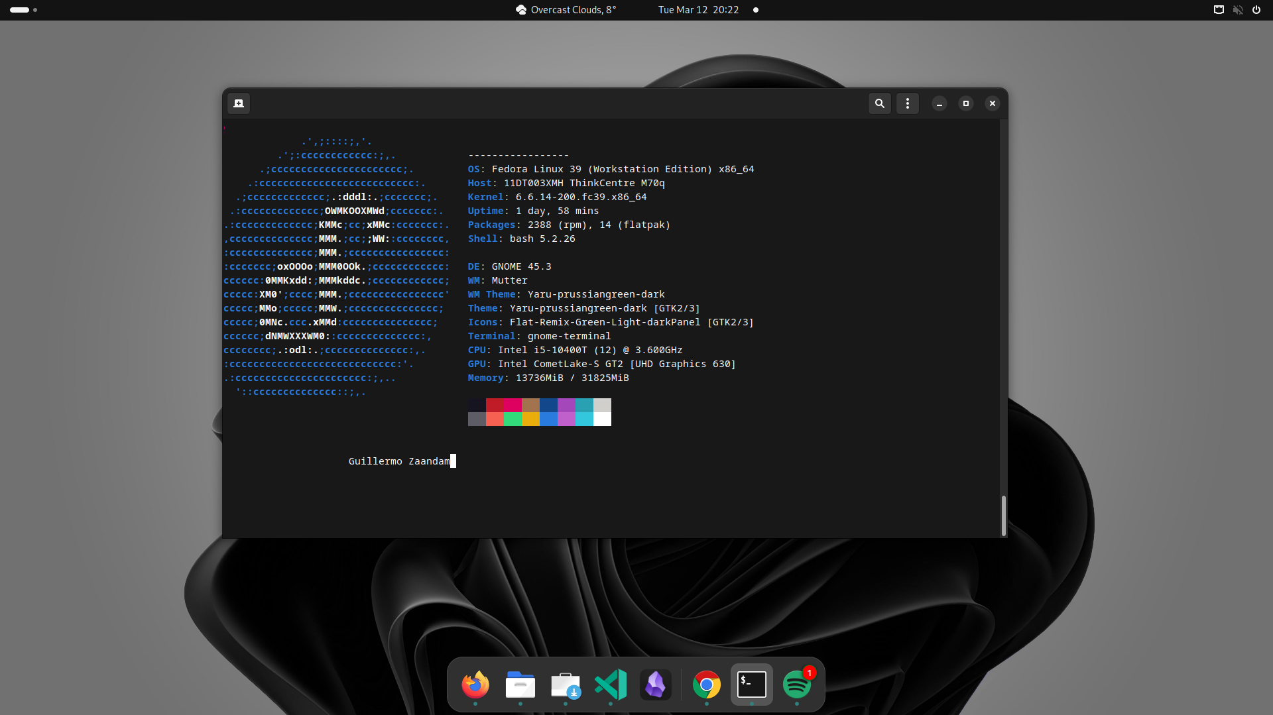Open the Activities overview workspace pill
This screenshot has width=1273, height=715.
(20, 10)
